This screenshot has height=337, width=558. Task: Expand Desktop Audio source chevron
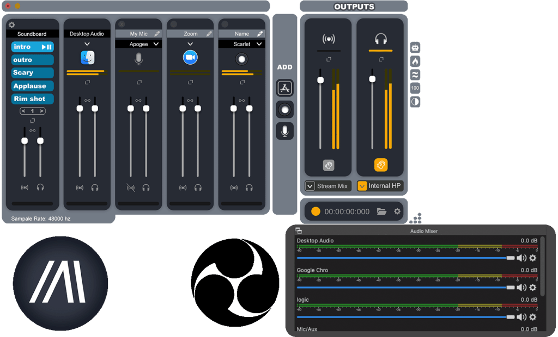point(87,44)
